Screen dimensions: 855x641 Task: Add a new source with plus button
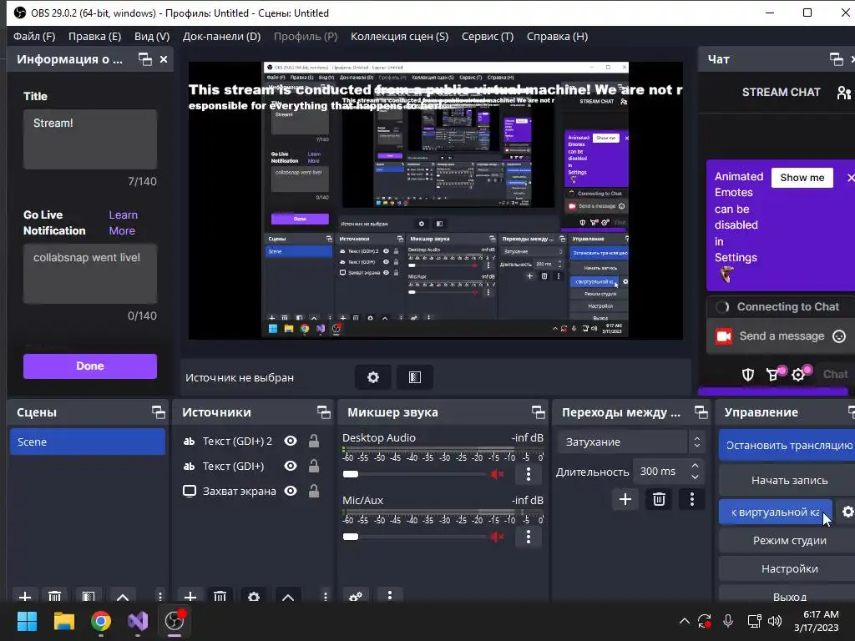pos(190,597)
